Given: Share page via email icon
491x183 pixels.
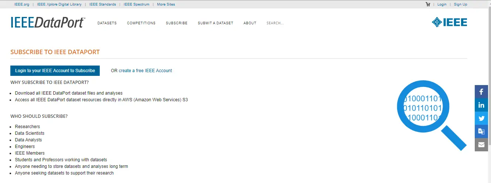Looking at the screenshot, I should click(481, 145).
